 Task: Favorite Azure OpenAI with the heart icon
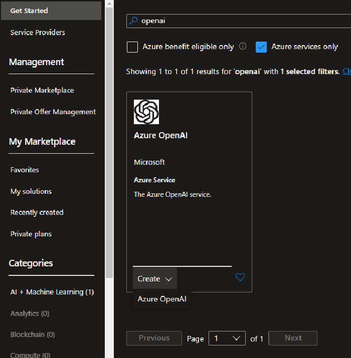[x=240, y=277]
